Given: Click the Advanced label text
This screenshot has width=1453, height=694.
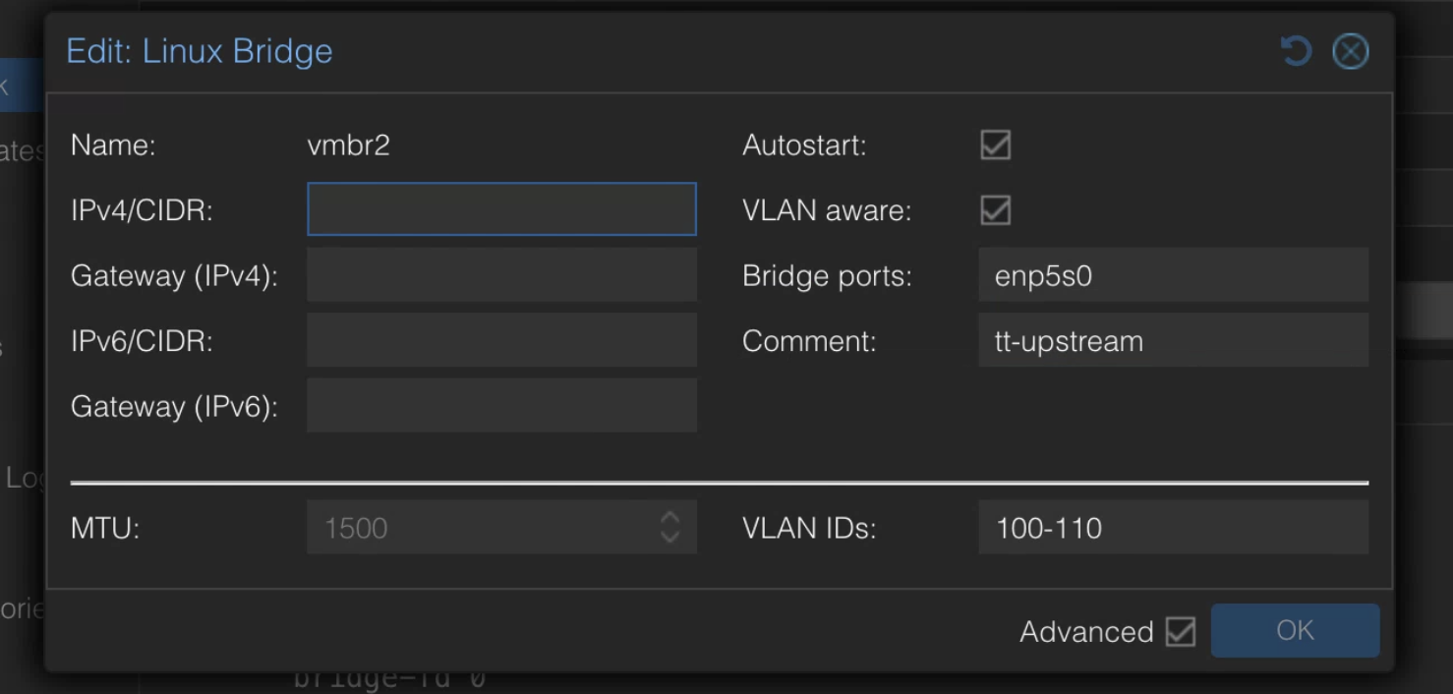Looking at the screenshot, I should tap(1086, 631).
